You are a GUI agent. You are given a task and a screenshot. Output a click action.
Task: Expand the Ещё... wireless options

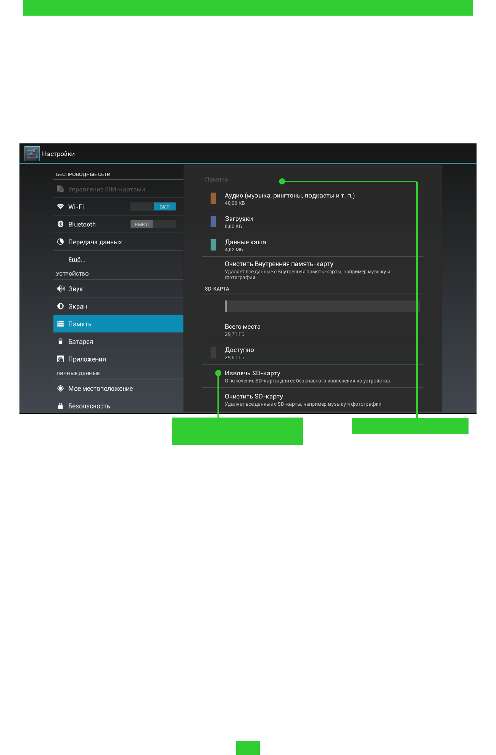pyautogui.click(x=77, y=259)
